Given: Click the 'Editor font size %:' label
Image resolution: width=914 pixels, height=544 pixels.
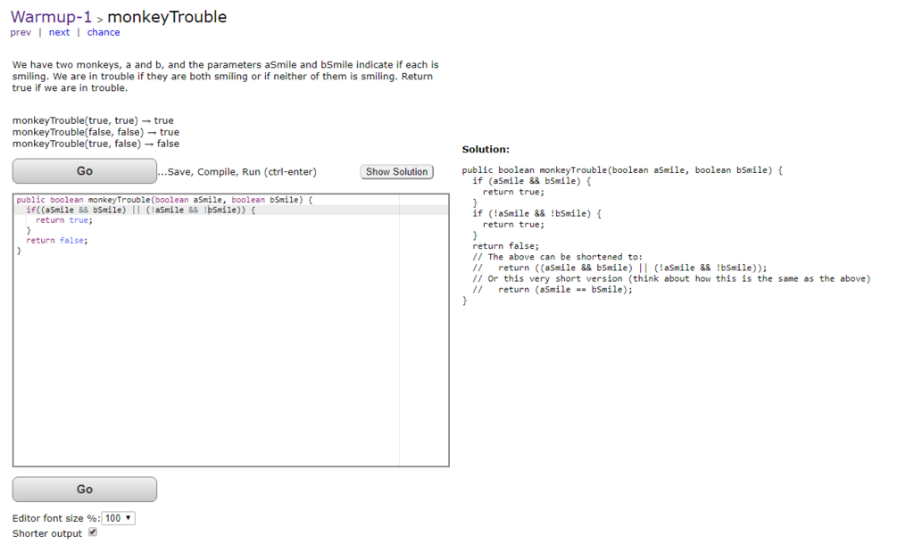Looking at the screenshot, I should [56, 518].
